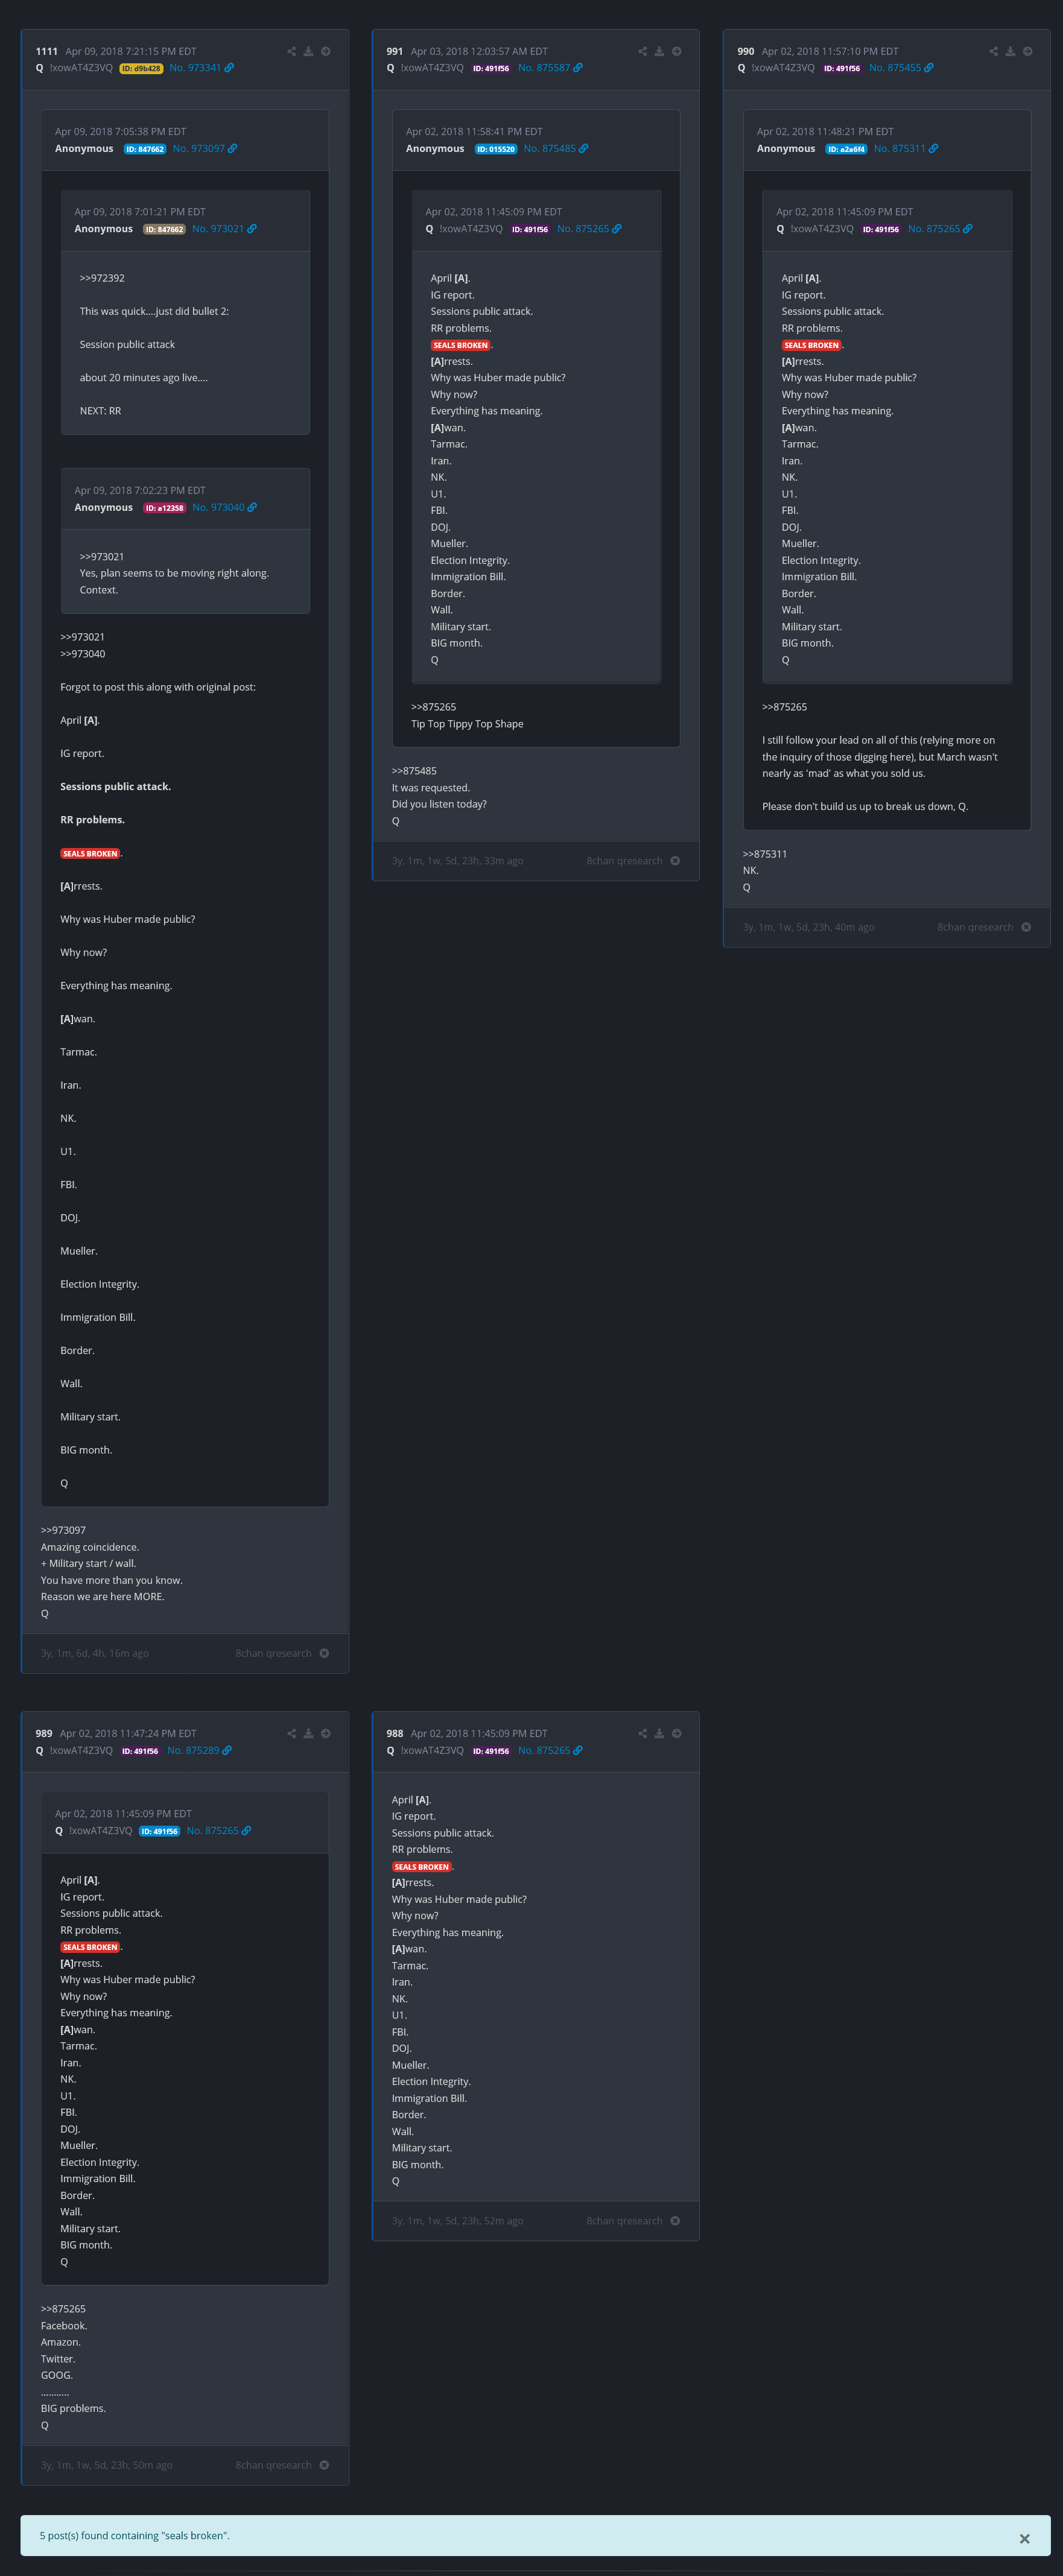Share post 990
1063x2576 pixels.
(x=993, y=51)
